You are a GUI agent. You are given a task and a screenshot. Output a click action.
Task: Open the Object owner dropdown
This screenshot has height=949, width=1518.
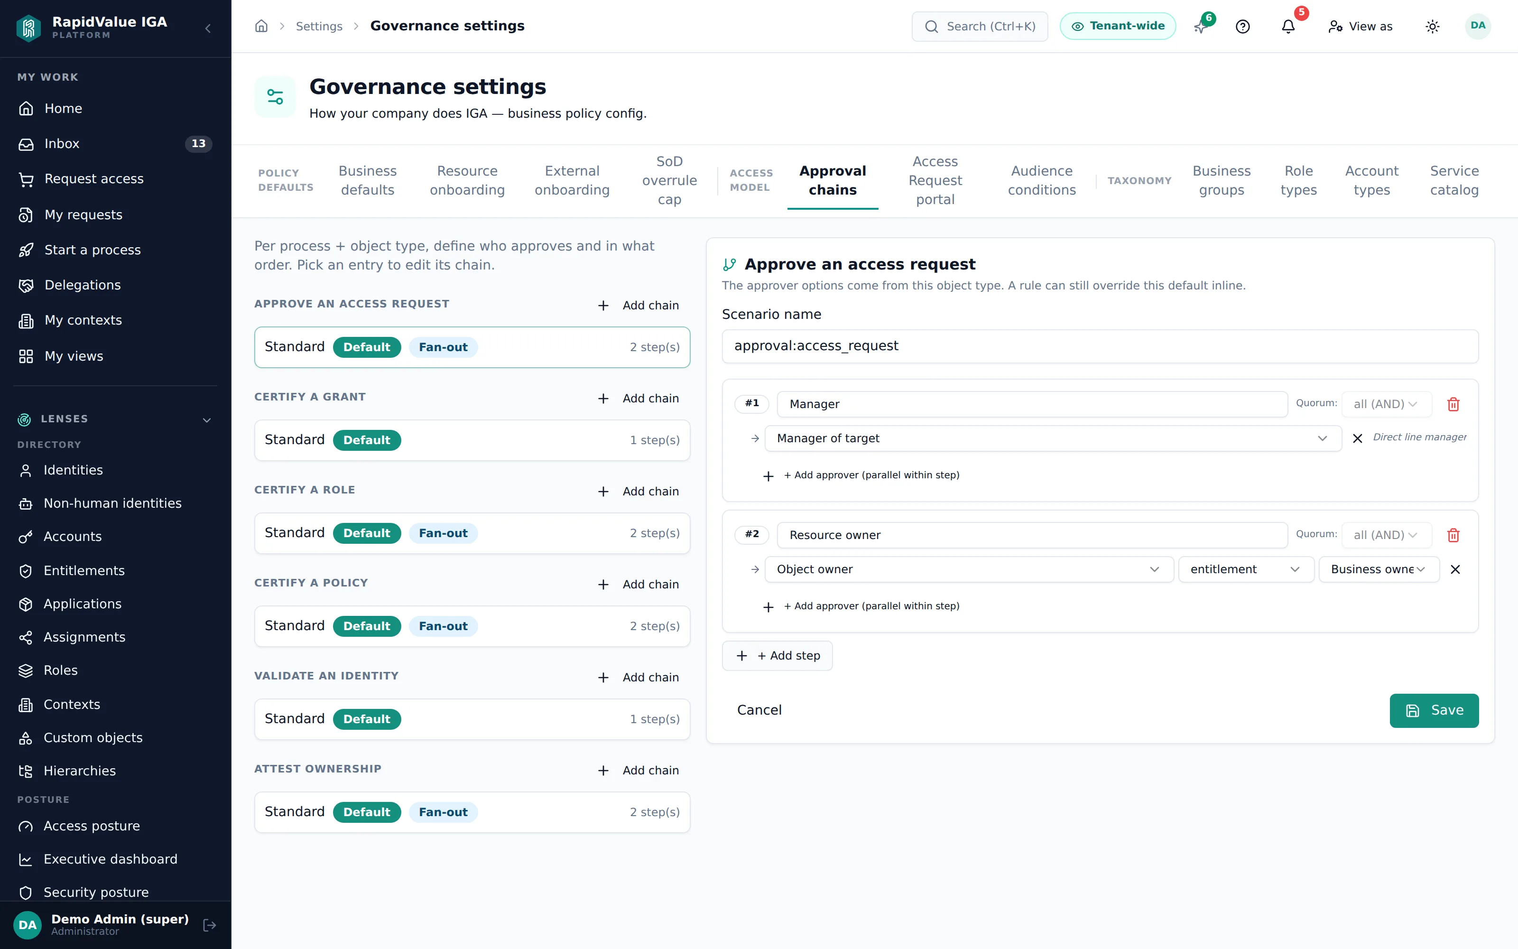pos(969,569)
